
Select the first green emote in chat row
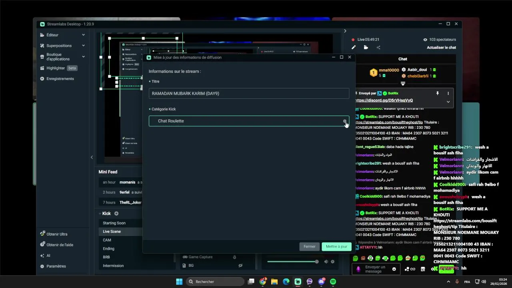[x=356, y=258]
